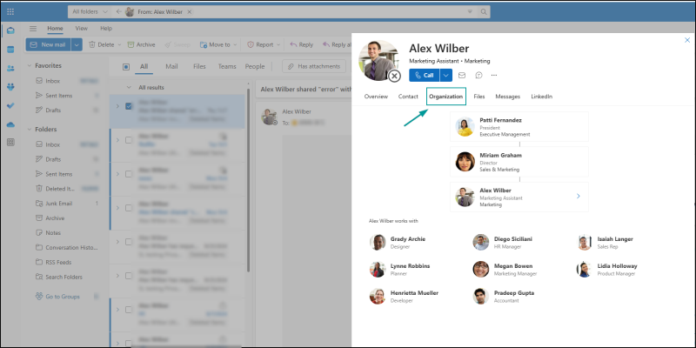696x348 pixels.
Task: Toggle the hamburger navigation pane icon
Action: pyautogui.click(x=33, y=29)
